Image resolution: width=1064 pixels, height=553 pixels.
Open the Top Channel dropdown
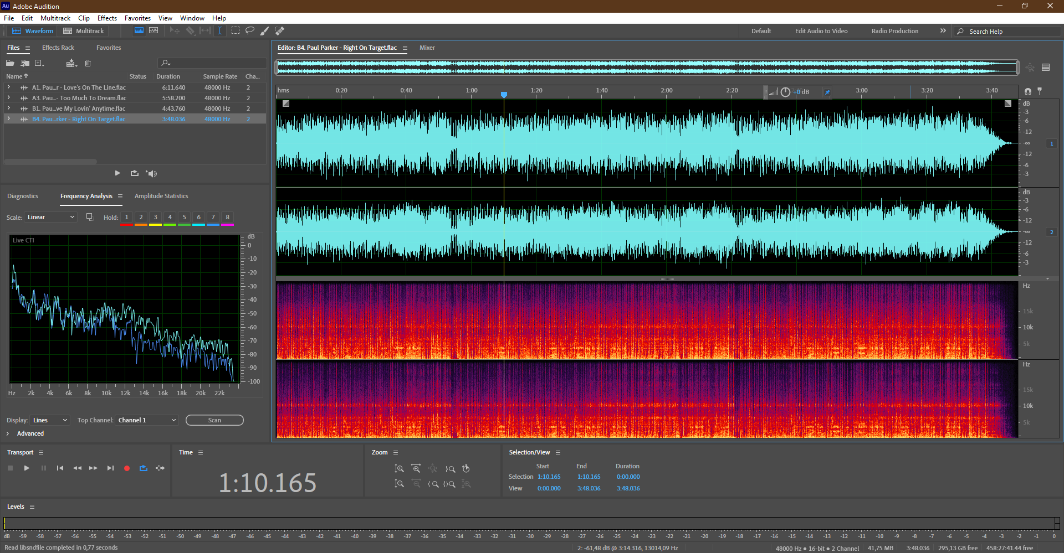[147, 420]
